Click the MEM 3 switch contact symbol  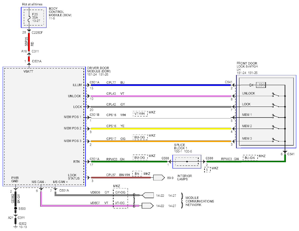tap(275, 140)
